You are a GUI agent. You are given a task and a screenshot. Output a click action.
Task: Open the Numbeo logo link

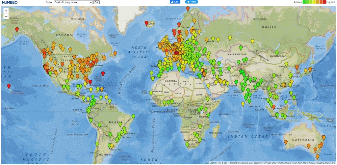[x=10, y=2]
